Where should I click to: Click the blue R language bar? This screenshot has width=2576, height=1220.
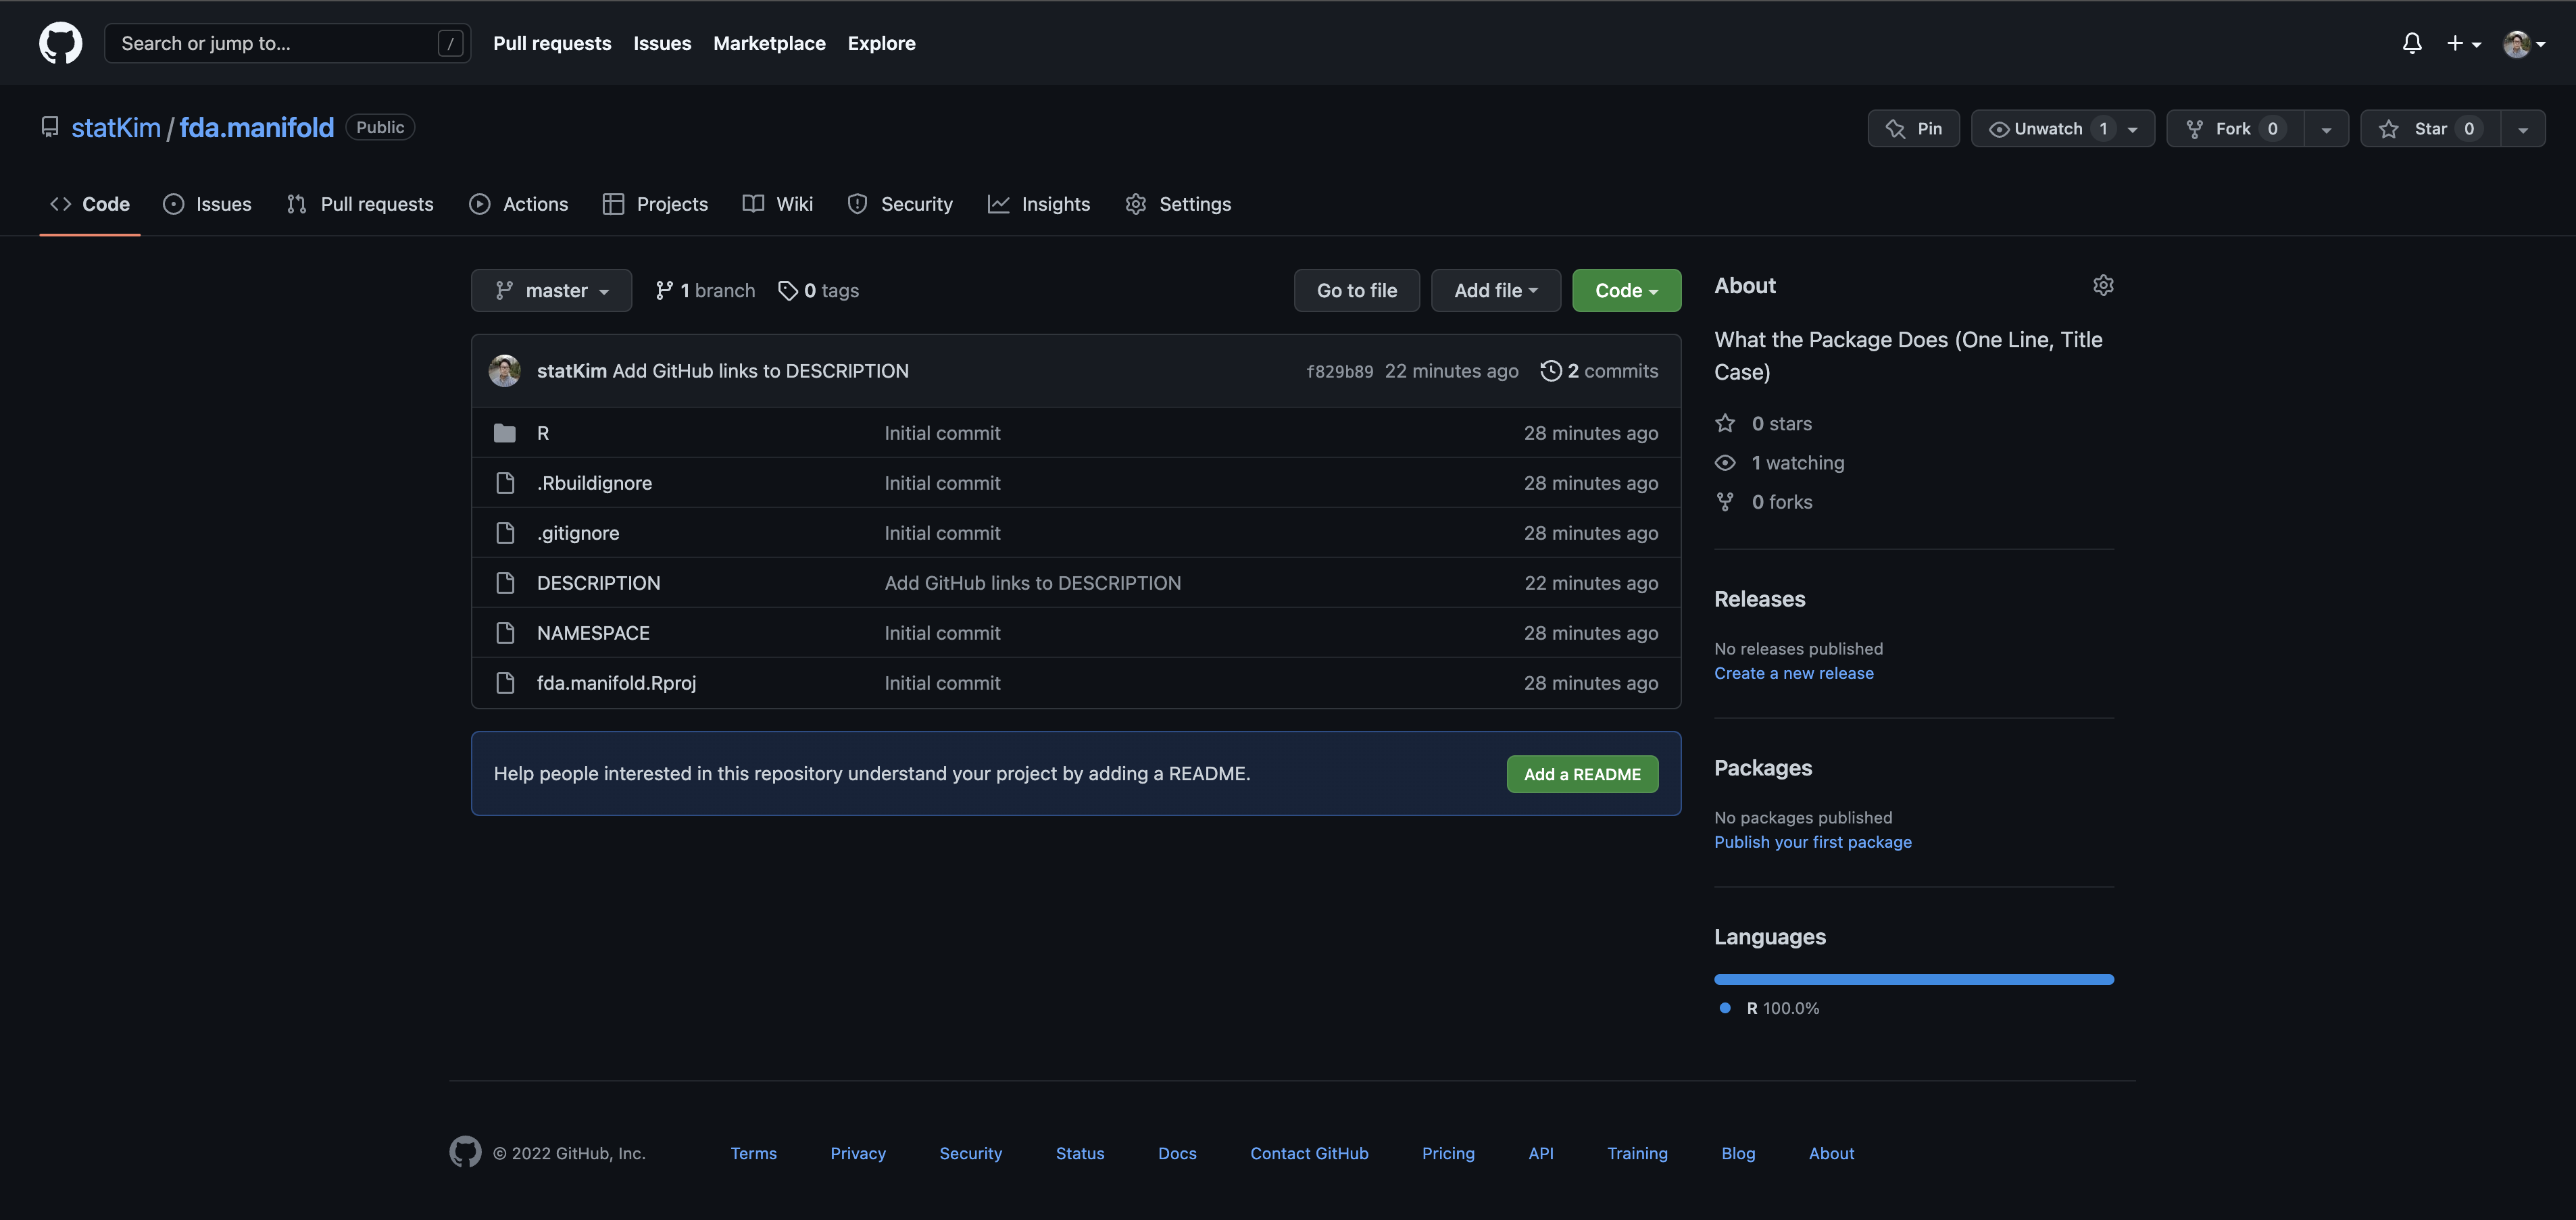(x=1914, y=979)
